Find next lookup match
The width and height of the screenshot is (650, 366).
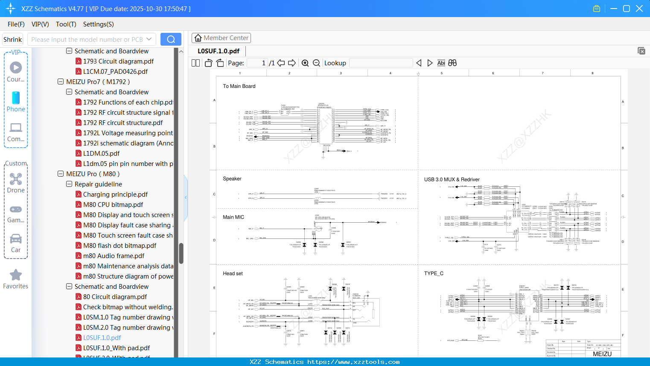tap(430, 63)
